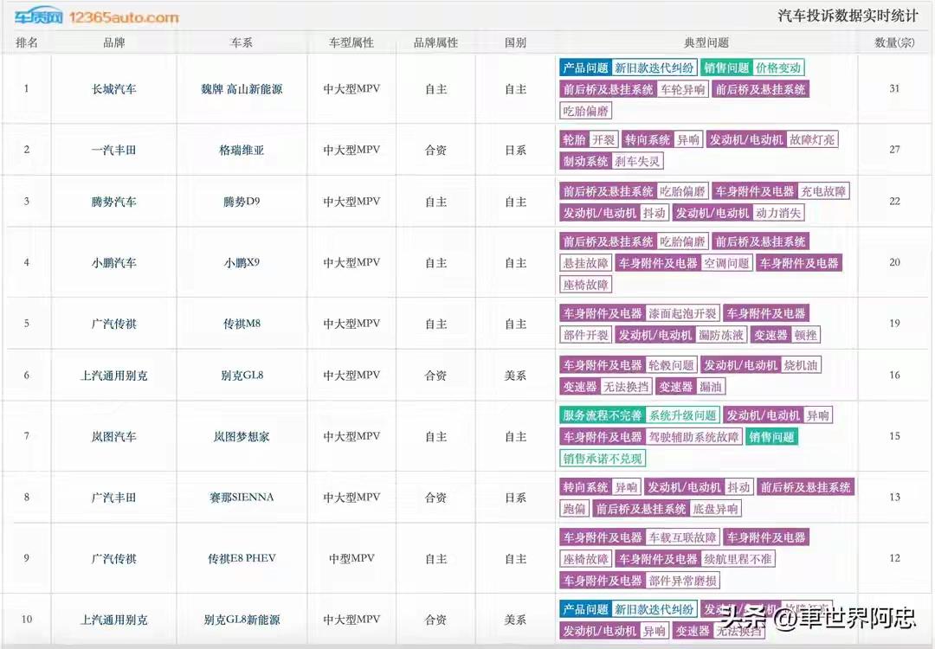Screen dimensions: 935x649
Task: Select the 价格变动 tag in row 1
Action: pos(778,68)
